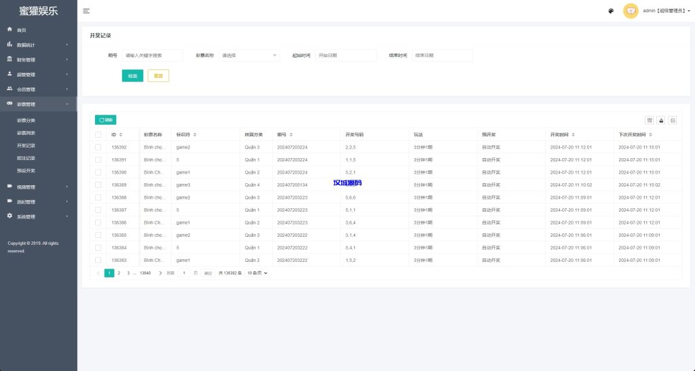Go to the next page using the arrow
The height and width of the screenshot is (371, 695).
(160, 273)
